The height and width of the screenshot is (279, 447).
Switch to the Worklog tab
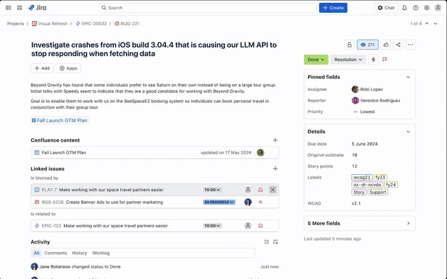click(101, 253)
